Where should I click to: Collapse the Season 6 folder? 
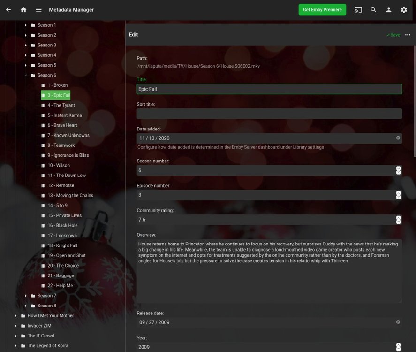point(26,75)
